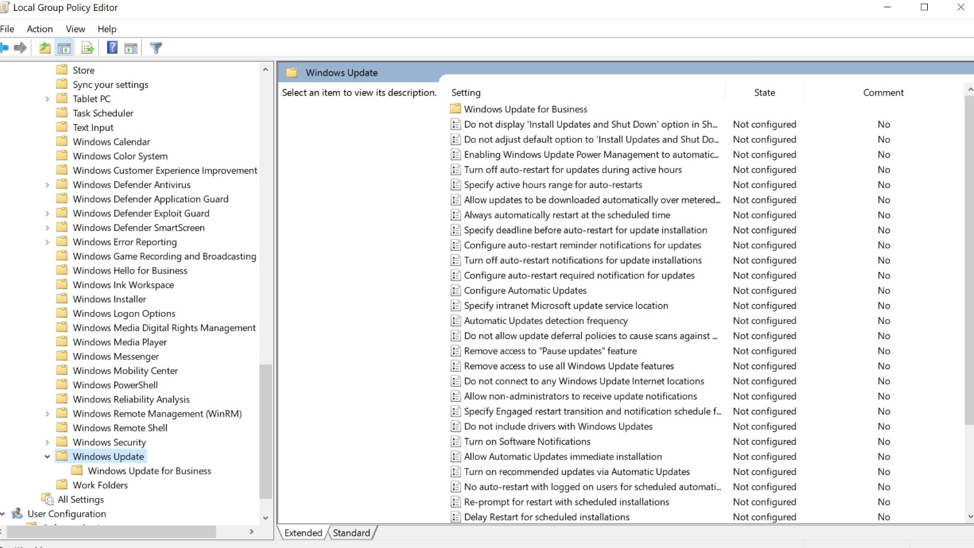Screen dimensions: 974x548
Task: Select Windows Update for Business tree folder
Action: pos(149,471)
